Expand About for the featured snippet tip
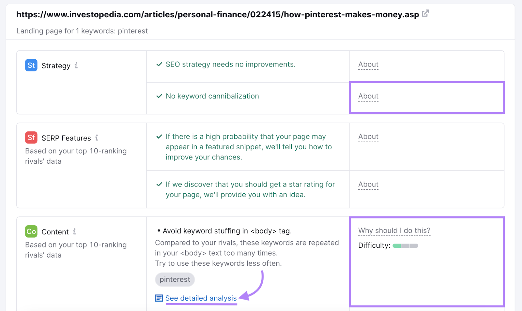This screenshot has width=522, height=311. 368,137
